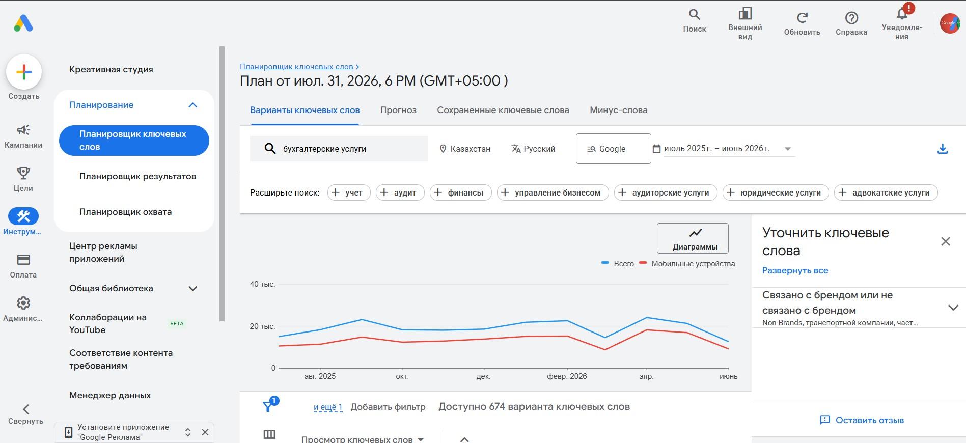Click the Обновить refresh icon
This screenshot has width=966, height=443.
(802, 23)
